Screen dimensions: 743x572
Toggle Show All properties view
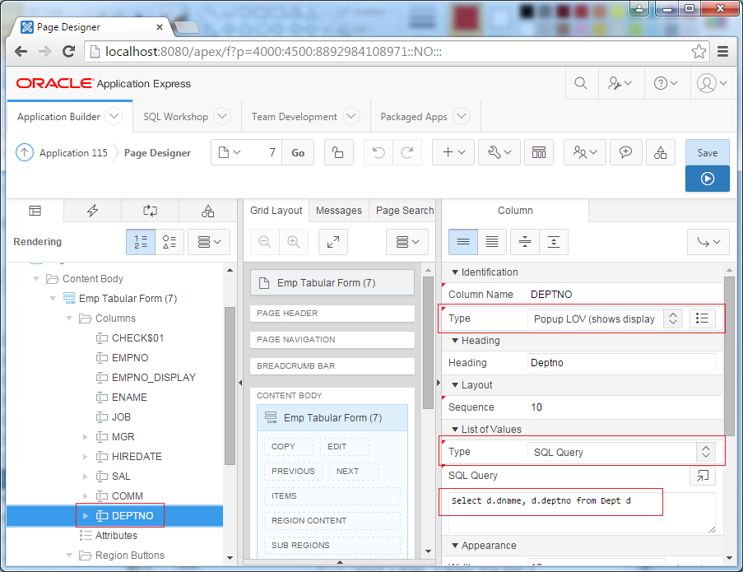[492, 242]
